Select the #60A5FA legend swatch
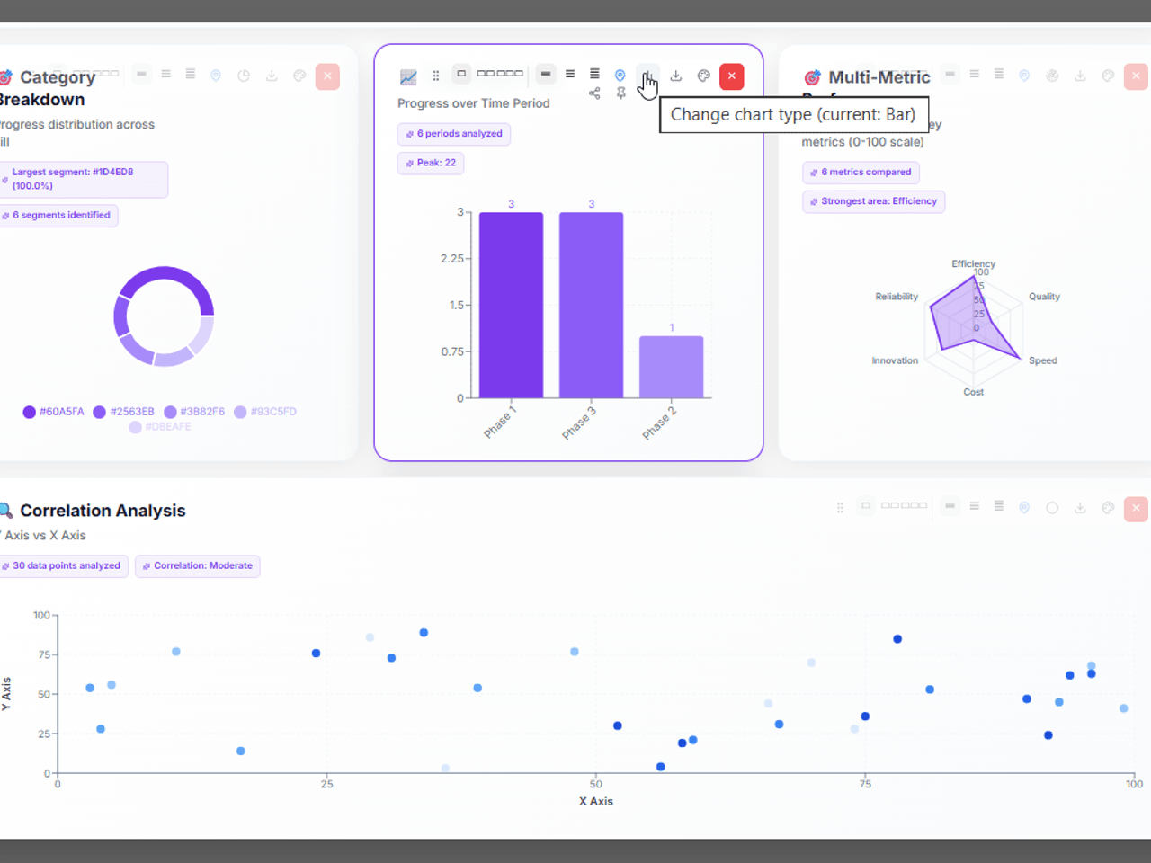The height and width of the screenshot is (863, 1151). click(29, 412)
